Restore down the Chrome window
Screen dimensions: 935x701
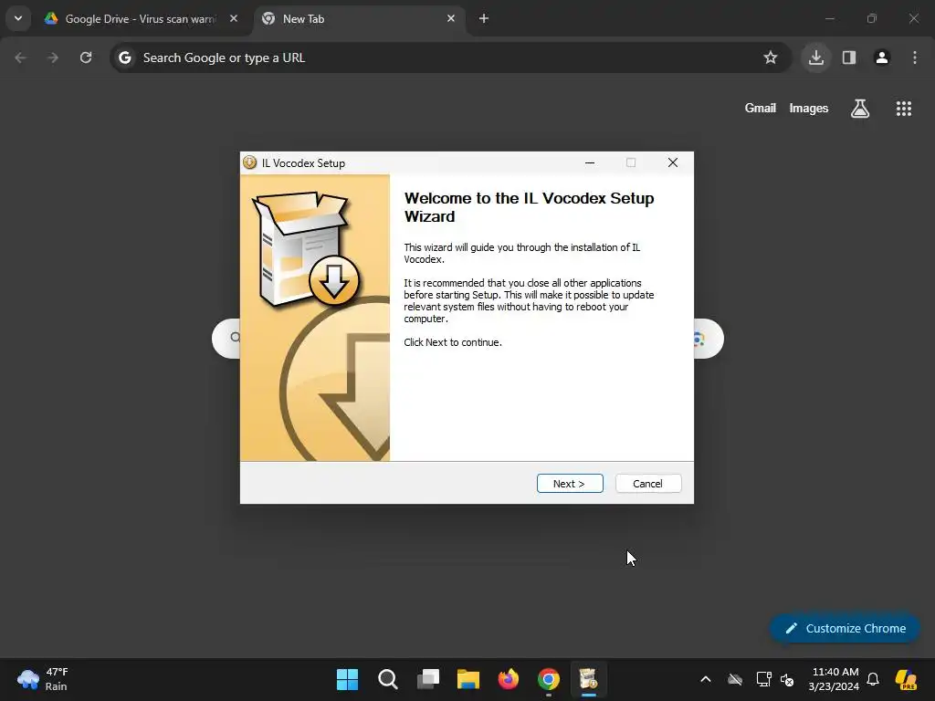click(x=872, y=18)
